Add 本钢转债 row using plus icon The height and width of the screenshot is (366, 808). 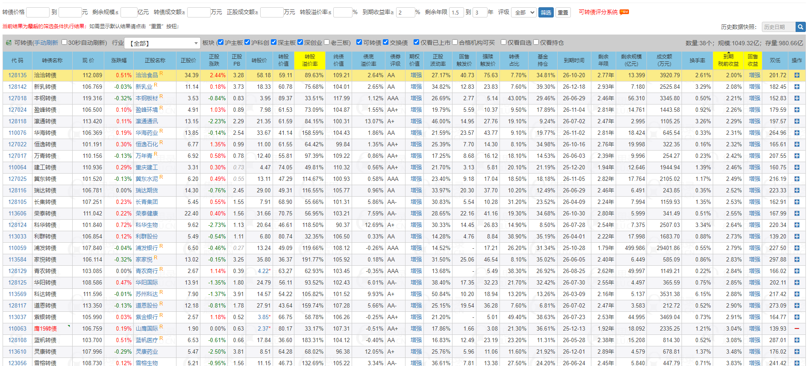click(796, 98)
